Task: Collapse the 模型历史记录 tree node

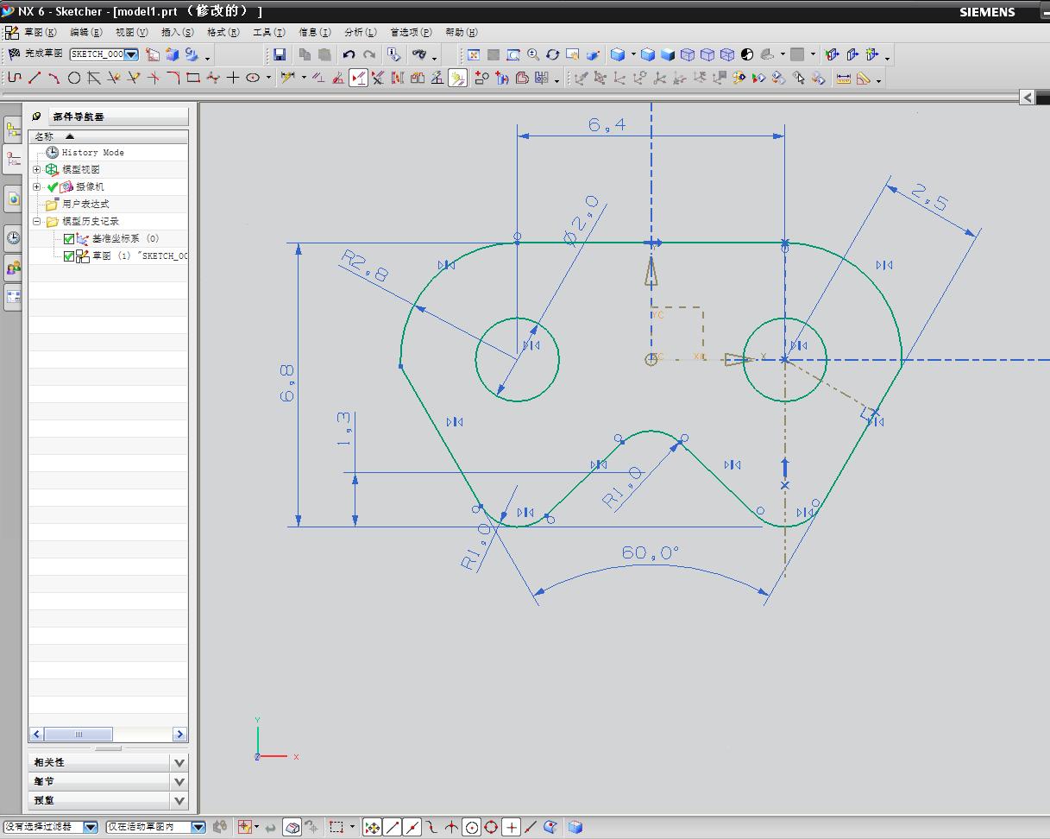Action: coord(37,222)
